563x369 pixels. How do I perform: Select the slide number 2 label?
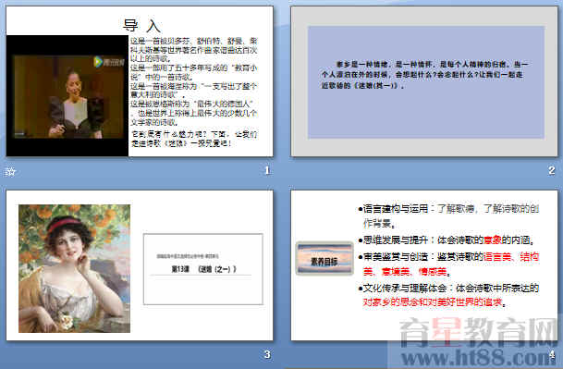[x=552, y=170]
